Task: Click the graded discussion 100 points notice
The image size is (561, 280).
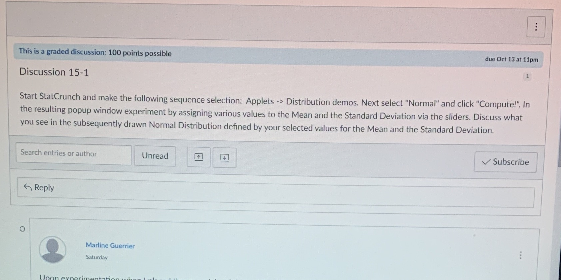Action: [95, 52]
